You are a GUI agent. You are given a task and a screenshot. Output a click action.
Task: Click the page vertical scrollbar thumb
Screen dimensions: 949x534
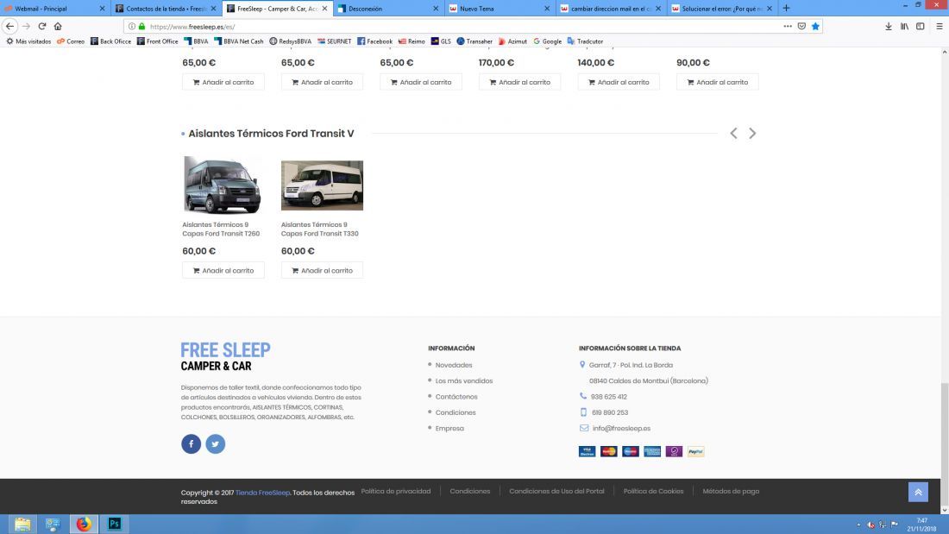(x=944, y=445)
